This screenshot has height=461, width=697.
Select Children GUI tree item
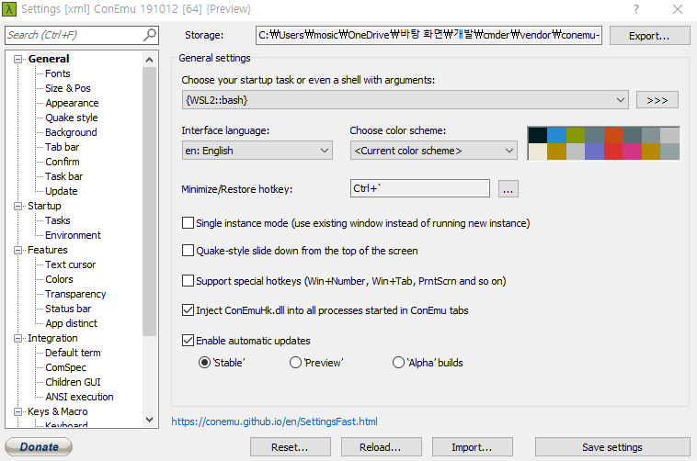point(73,382)
